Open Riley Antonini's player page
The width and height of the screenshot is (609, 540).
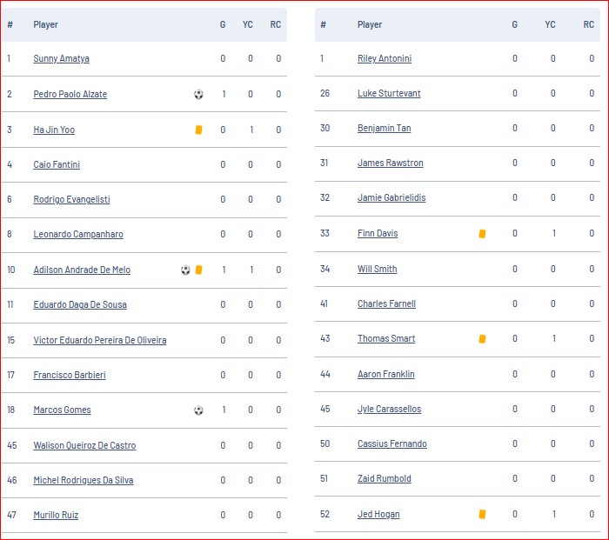pyautogui.click(x=385, y=58)
